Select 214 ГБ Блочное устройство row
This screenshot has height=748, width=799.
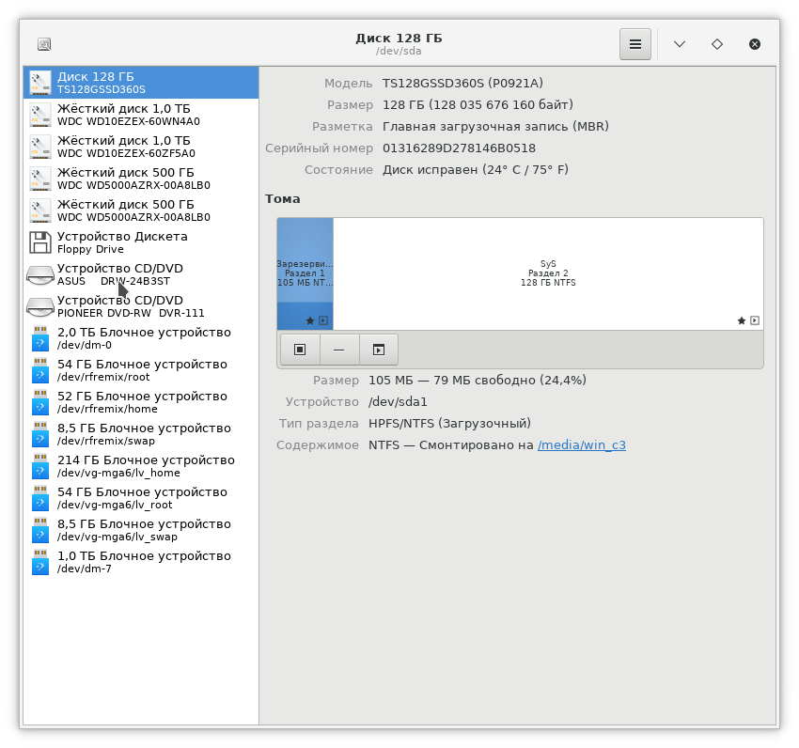141,466
